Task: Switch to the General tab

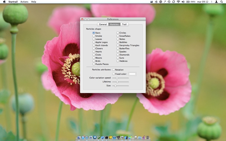Action: [103, 25]
